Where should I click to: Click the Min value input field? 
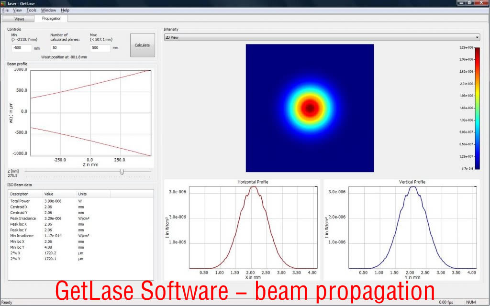22,48
